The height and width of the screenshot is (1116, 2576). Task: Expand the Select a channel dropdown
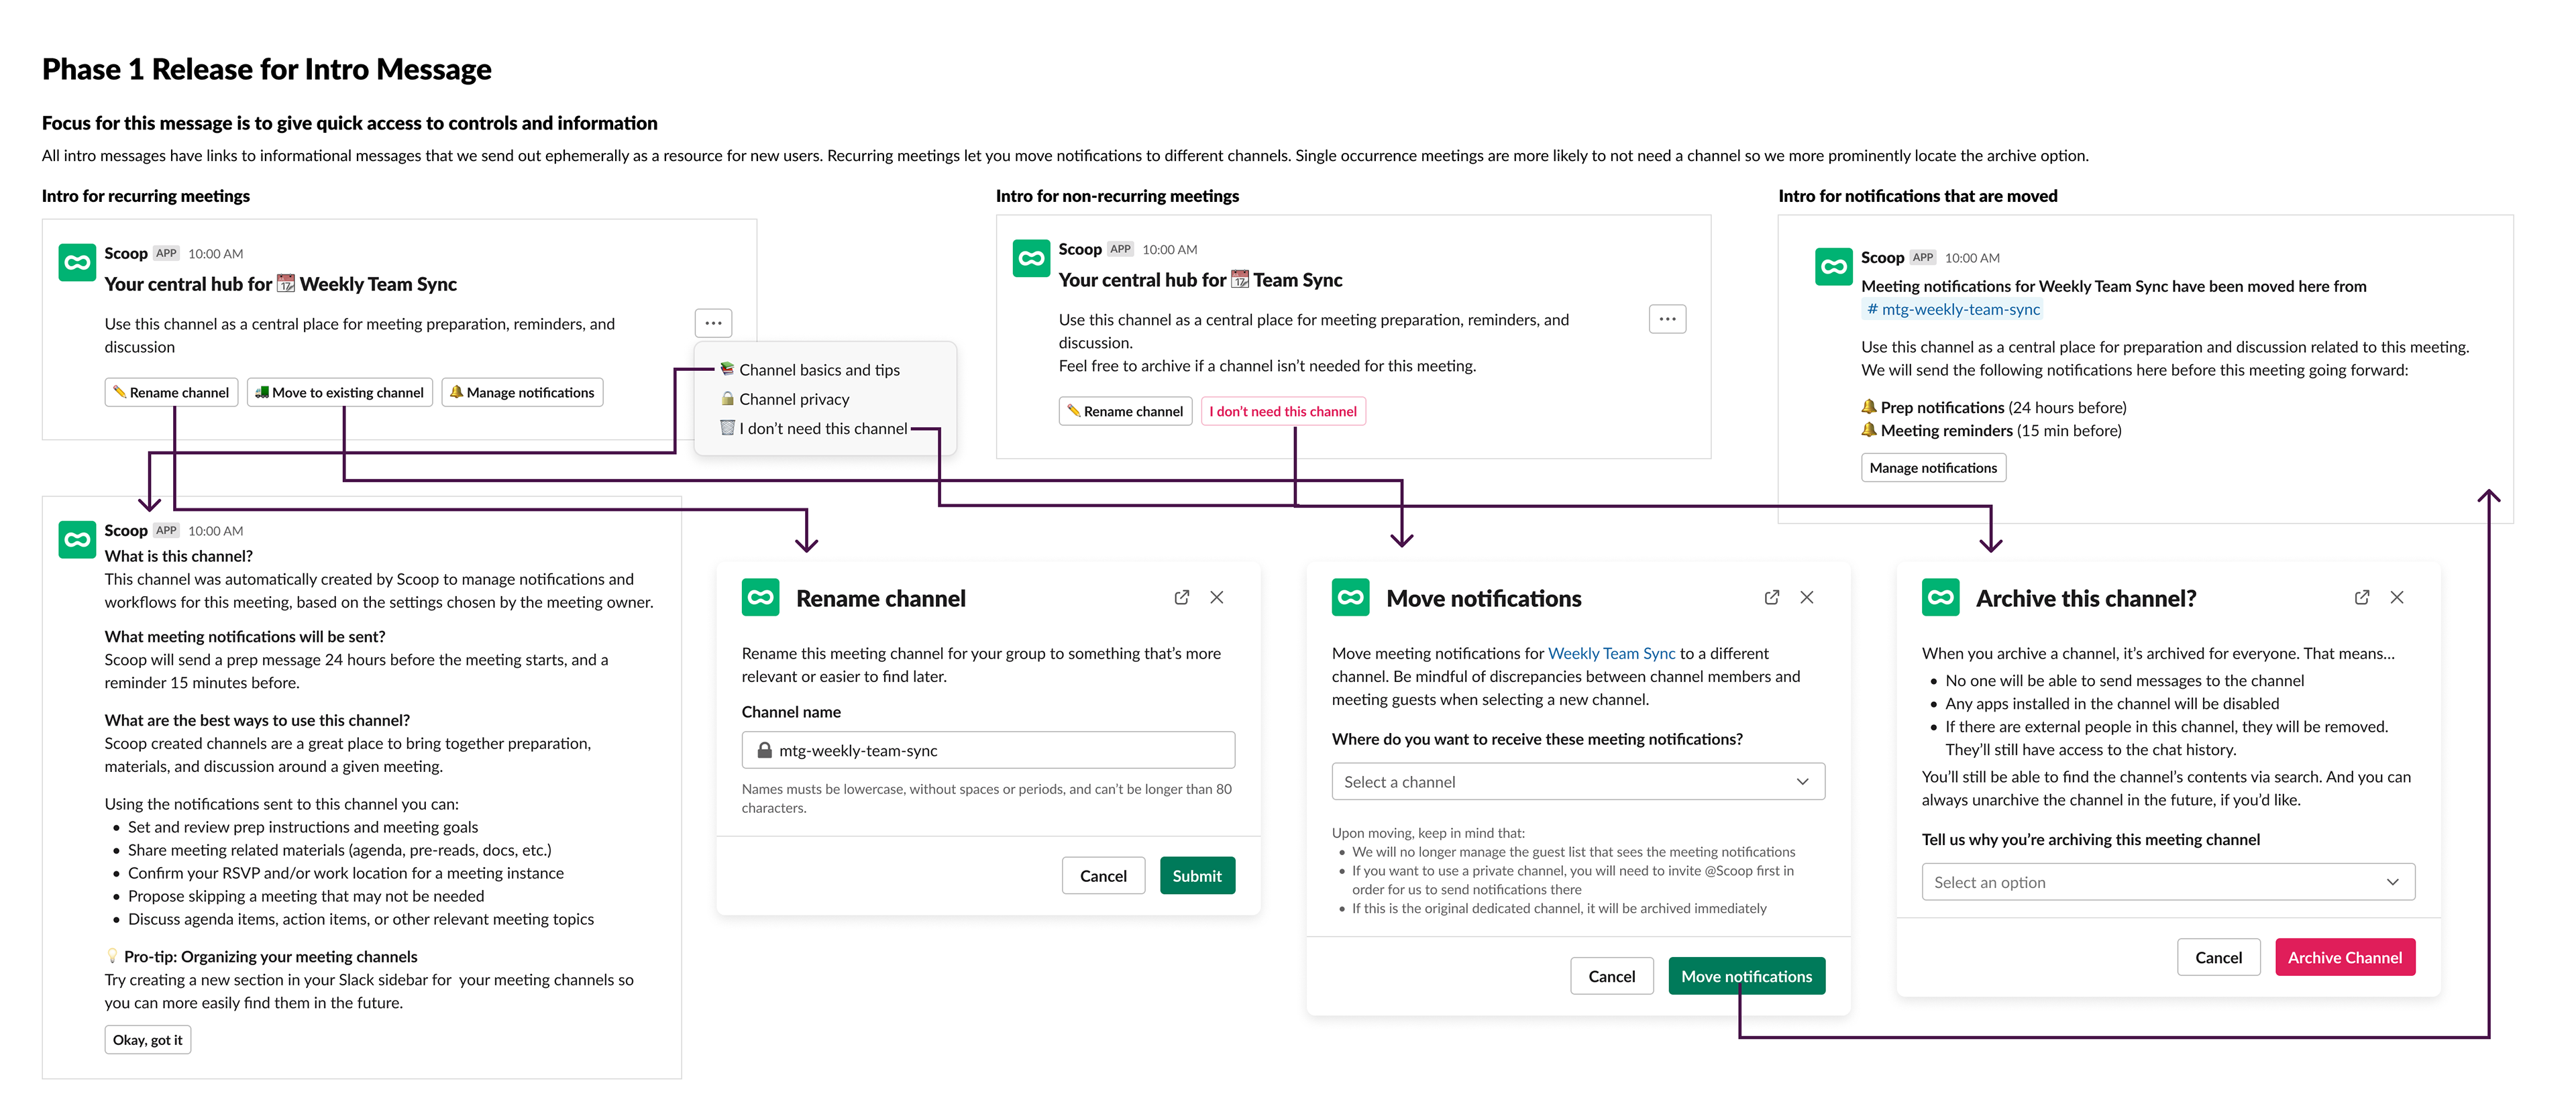tap(1577, 782)
